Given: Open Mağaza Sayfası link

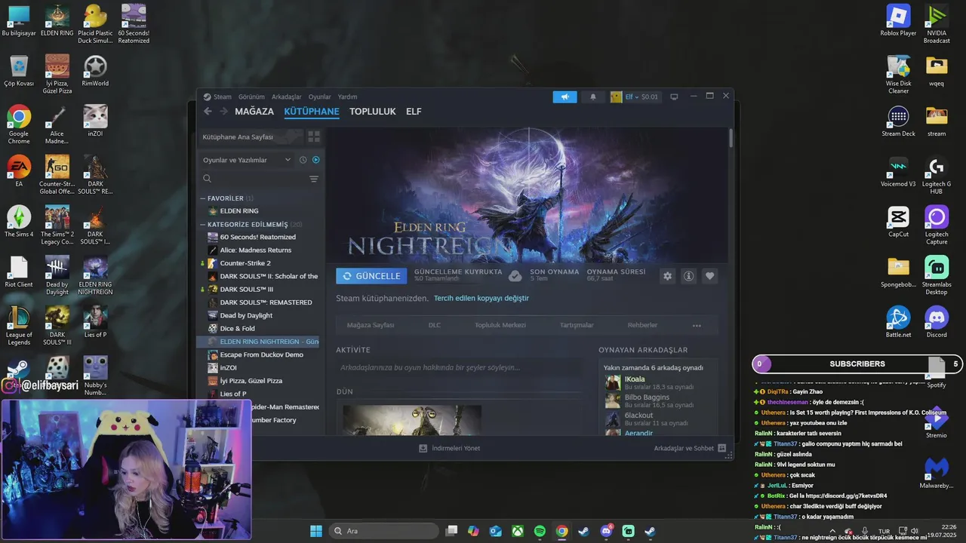Looking at the screenshot, I should (x=371, y=325).
